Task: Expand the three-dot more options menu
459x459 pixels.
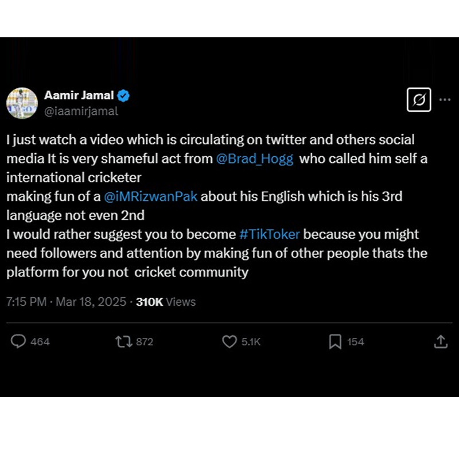Action: 445,99
